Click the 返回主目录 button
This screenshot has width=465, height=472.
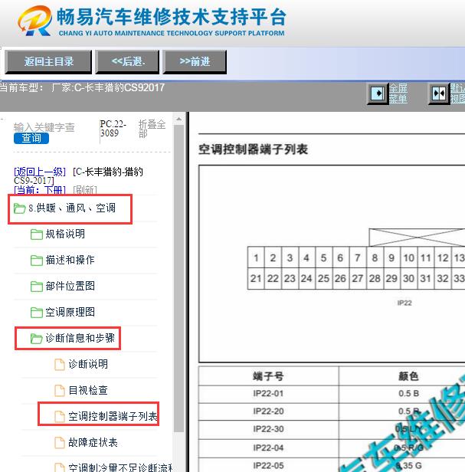48,62
